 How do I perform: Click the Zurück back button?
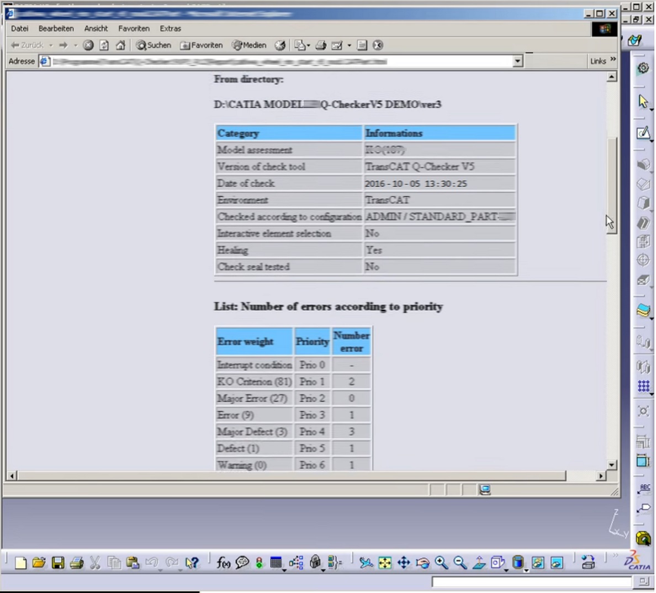[x=27, y=45]
